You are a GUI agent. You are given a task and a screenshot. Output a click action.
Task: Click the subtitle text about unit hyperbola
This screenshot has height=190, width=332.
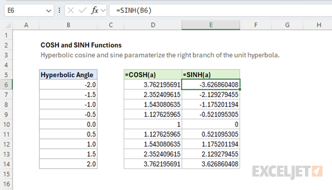160,55
